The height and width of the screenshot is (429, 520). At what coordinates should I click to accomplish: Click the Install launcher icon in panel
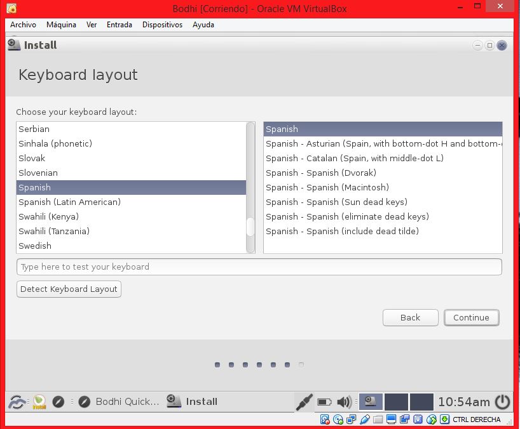pos(39,402)
